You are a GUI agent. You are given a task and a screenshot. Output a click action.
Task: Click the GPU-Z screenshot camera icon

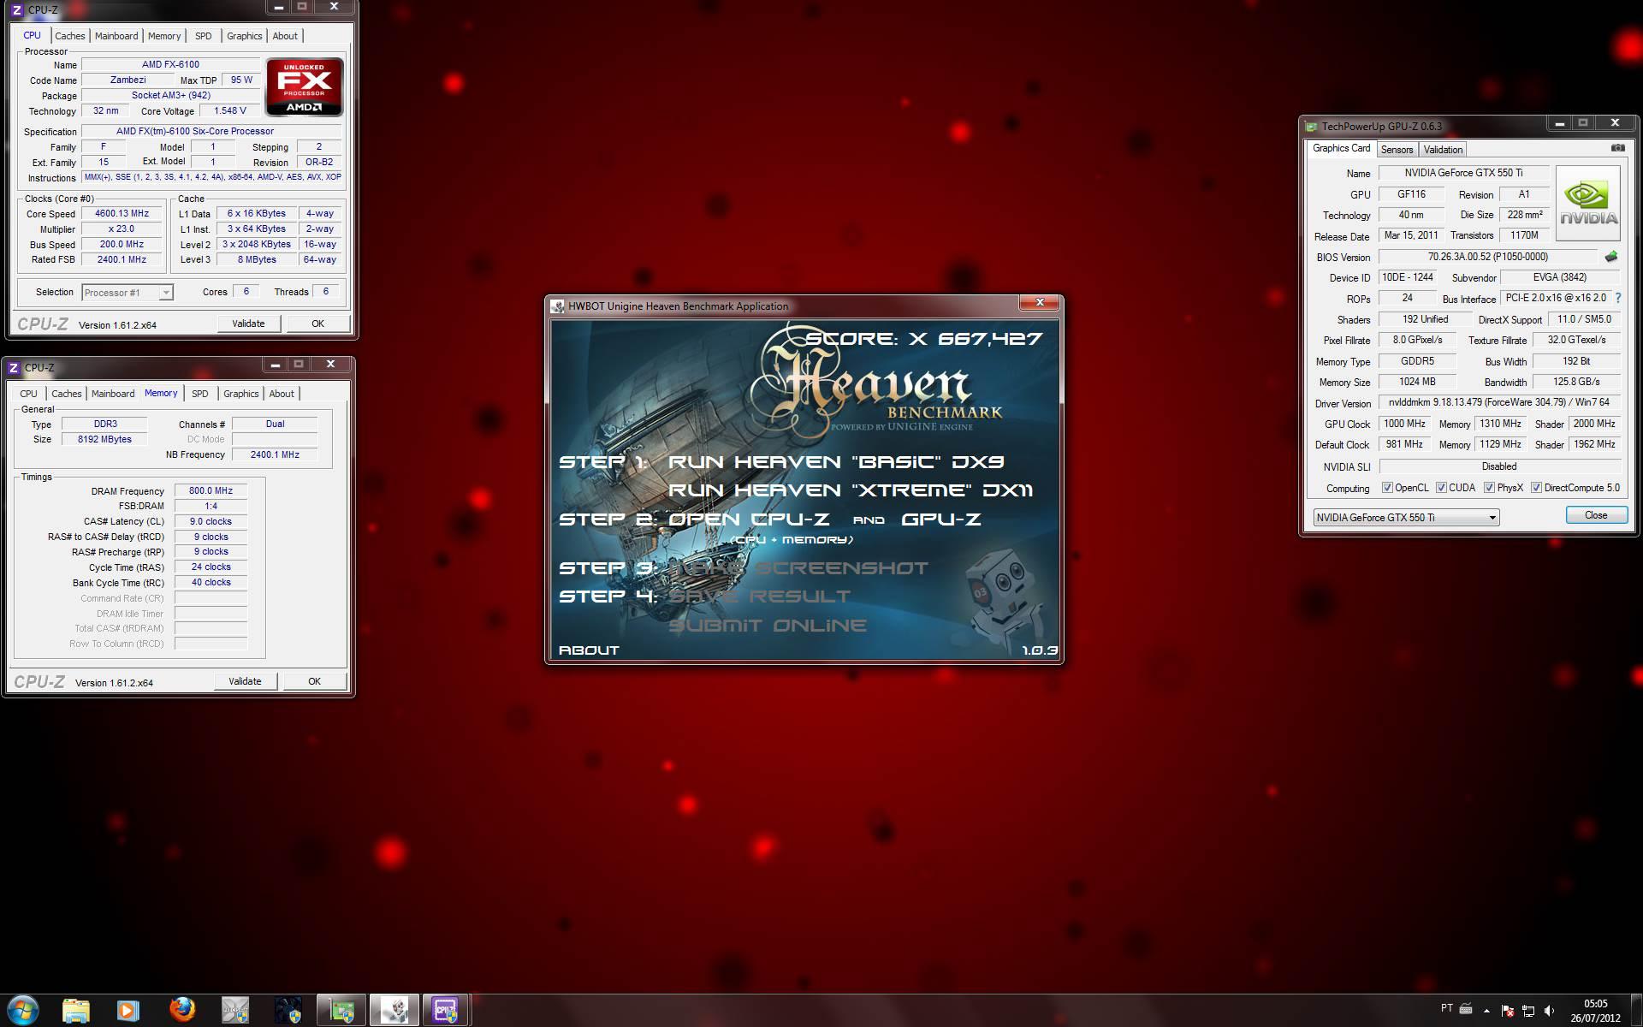click(1617, 148)
